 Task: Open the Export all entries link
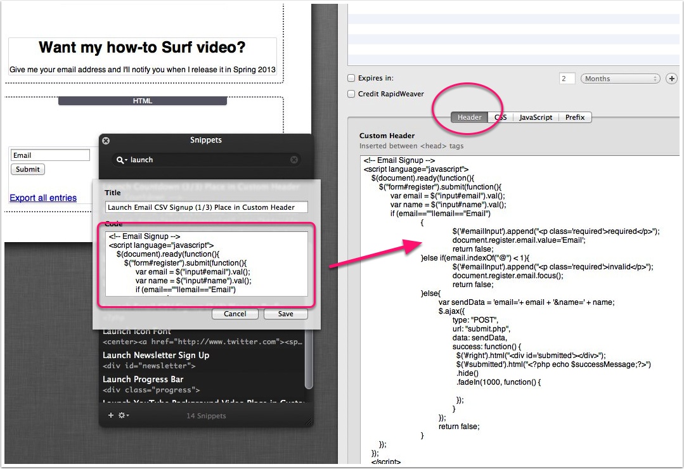(43, 198)
